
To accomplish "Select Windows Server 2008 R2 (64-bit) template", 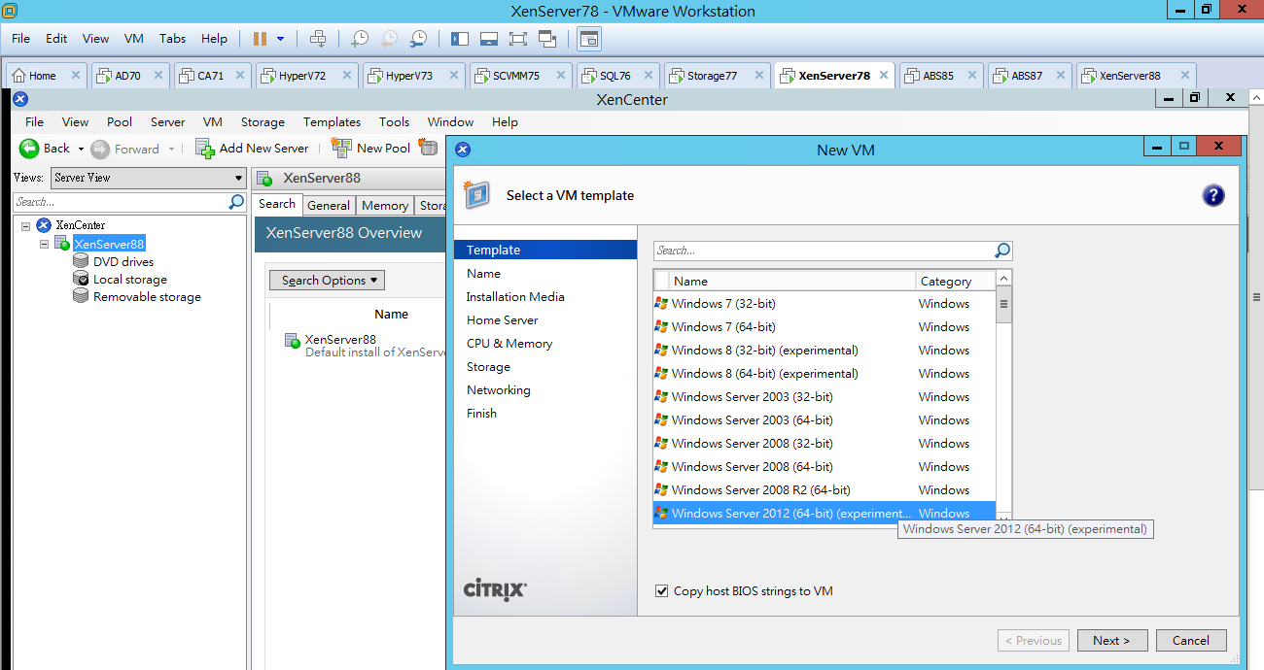I will tap(825, 490).
